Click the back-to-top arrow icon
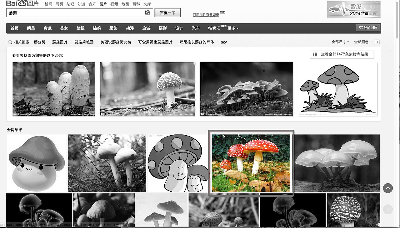Viewport: 400px width, 228px height. tap(388, 188)
